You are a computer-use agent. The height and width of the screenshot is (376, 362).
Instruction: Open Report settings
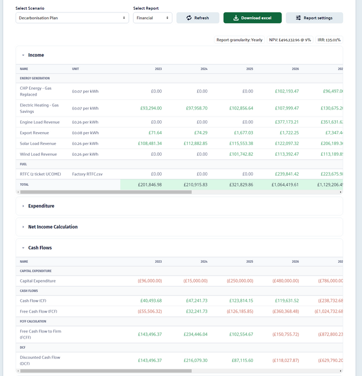pos(314,18)
